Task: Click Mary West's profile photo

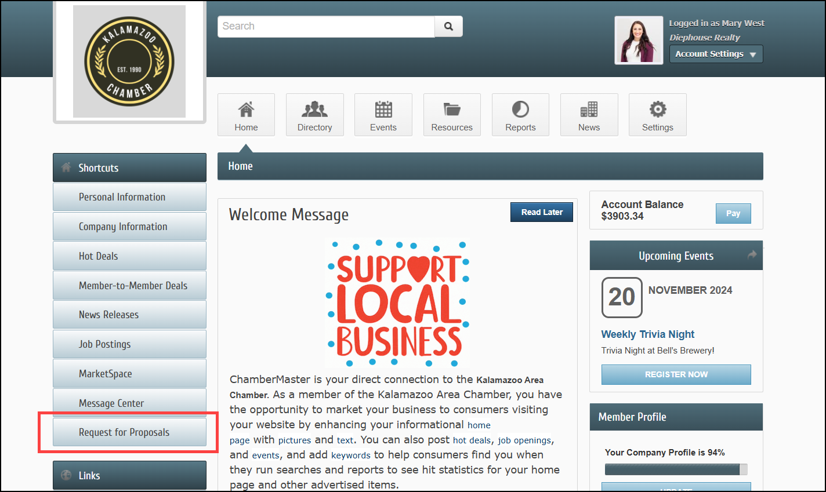Action: (639, 40)
